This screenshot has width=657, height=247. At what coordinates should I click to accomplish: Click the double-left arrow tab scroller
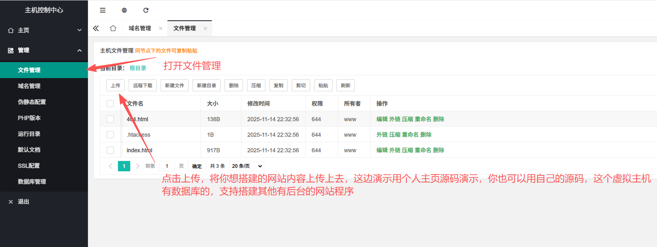(x=96, y=28)
